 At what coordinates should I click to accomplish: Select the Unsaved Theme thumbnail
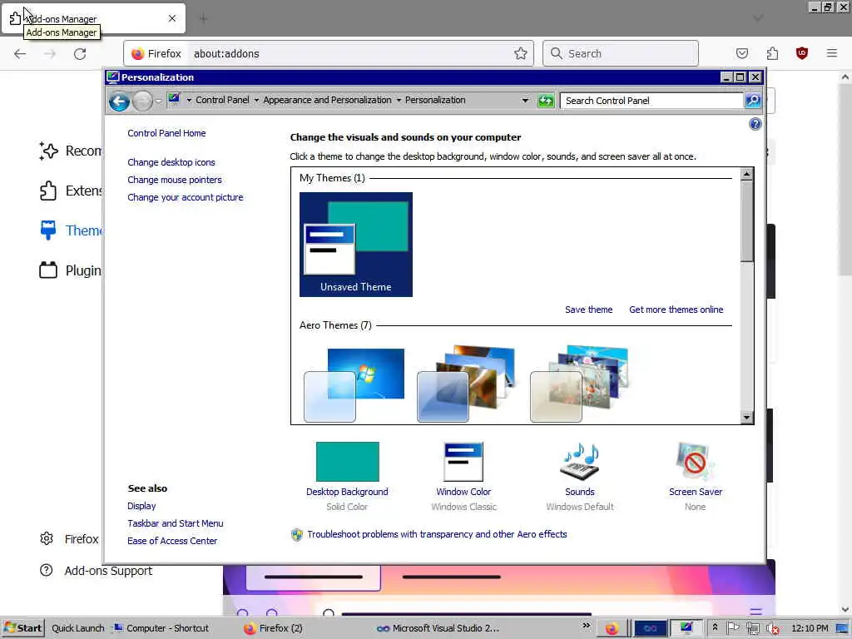coord(356,245)
